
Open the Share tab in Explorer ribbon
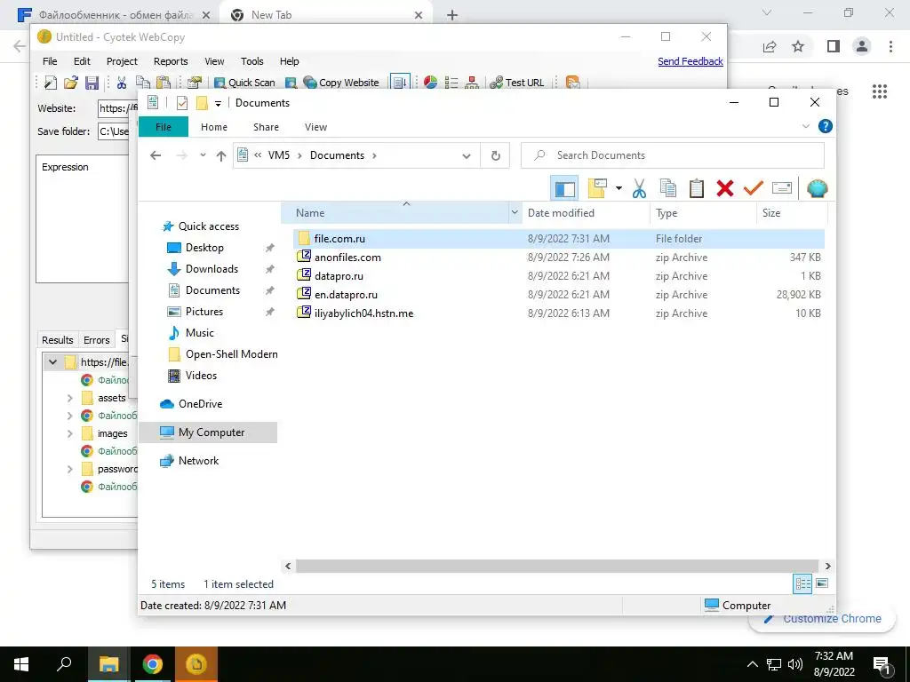[x=266, y=126]
